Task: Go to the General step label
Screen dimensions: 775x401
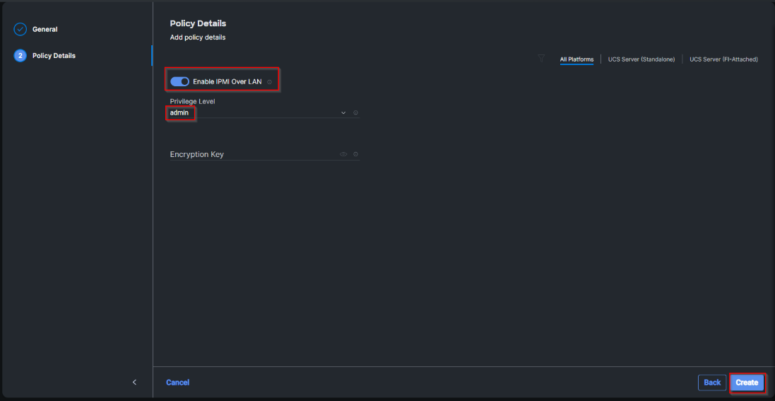Action: (x=45, y=30)
